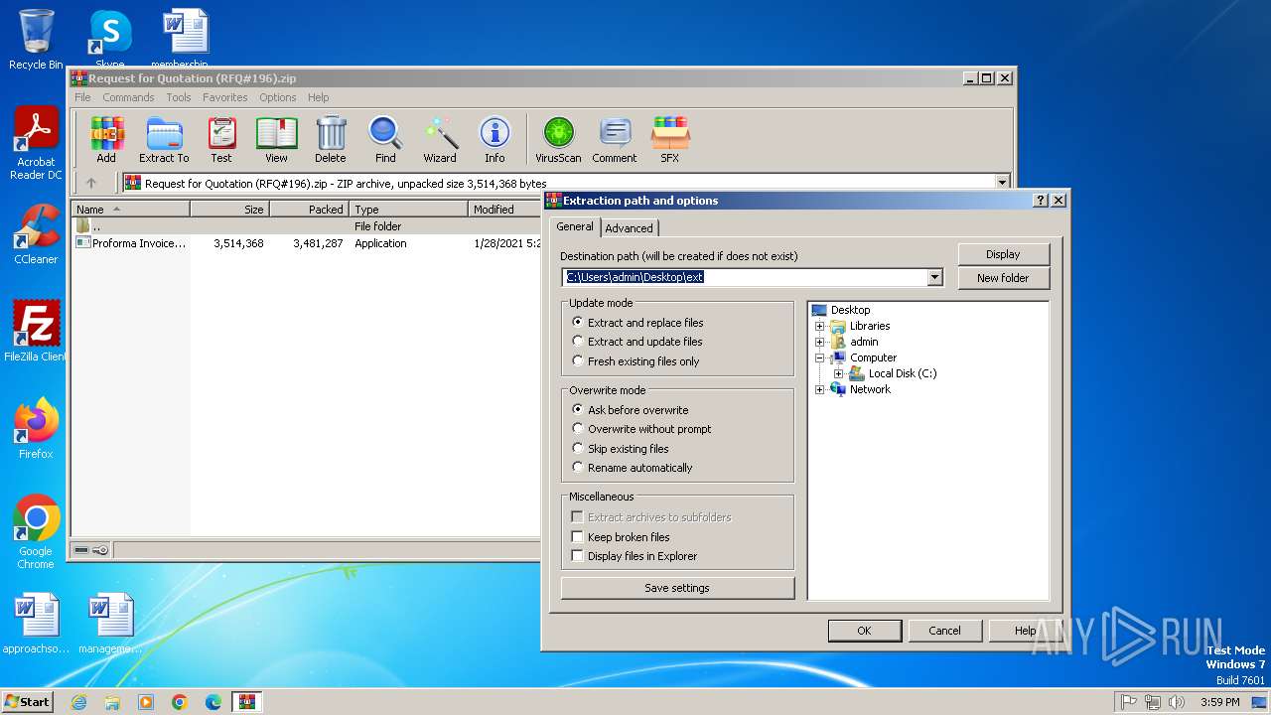Open the Help menu in WinRAR
The width and height of the screenshot is (1271, 715).
318,97
